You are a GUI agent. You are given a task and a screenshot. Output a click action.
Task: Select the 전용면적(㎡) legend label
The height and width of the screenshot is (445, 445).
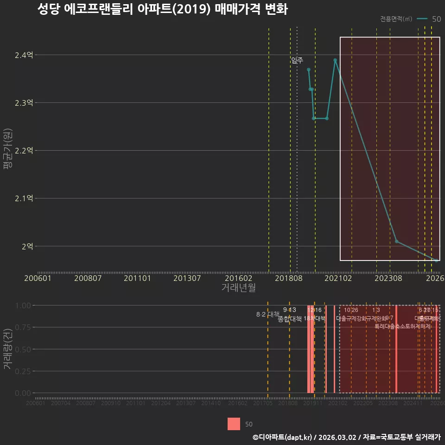coord(396,19)
